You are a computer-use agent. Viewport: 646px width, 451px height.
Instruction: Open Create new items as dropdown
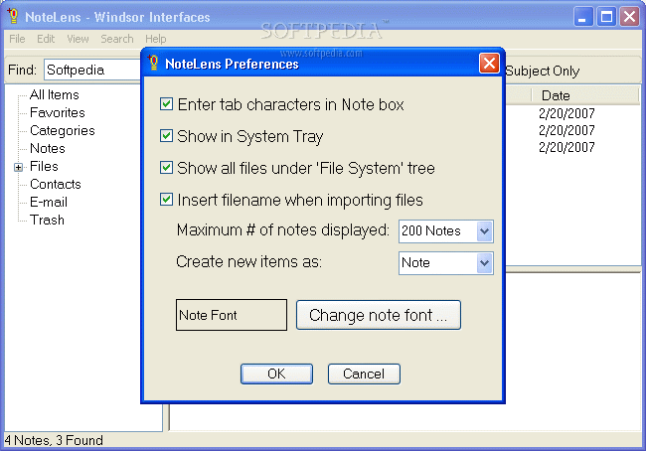point(485,263)
